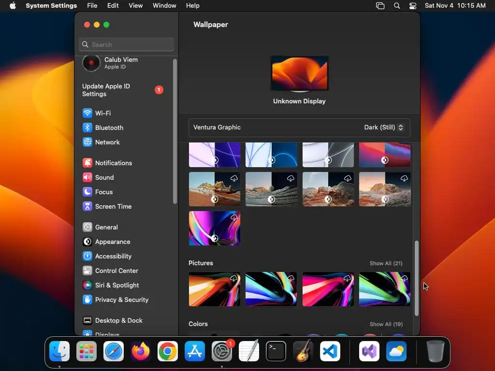Click the date and time in menu bar
The width and height of the screenshot is (495, 371).
455,6
